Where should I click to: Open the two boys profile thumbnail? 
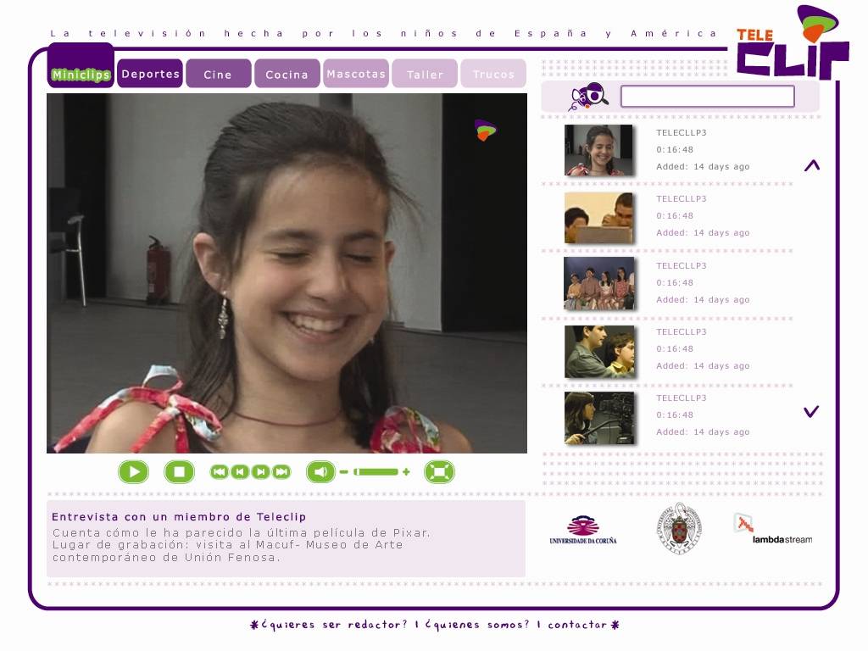pyautogui.click(x=599, y=352)
